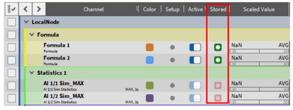Image resolution: width=293 pixels, height=110 pixels.
Task: Click the Channel column header
Action: 93,9
